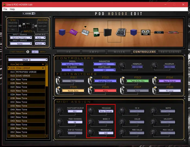Toggle FS3 Tape Echo Dry assignment
This screenshot has width=190, height=147.
pos(138,81)
